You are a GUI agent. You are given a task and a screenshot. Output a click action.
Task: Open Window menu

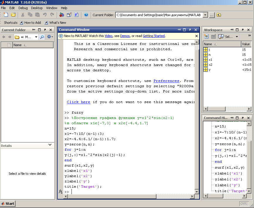52,8
